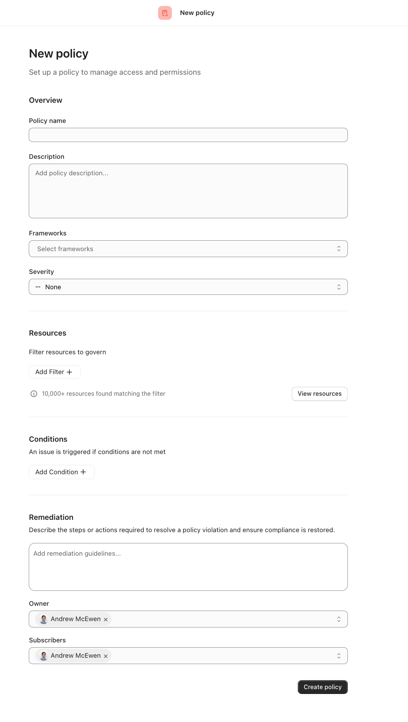
Task: Click the View resources button
Action: (319, 394)
